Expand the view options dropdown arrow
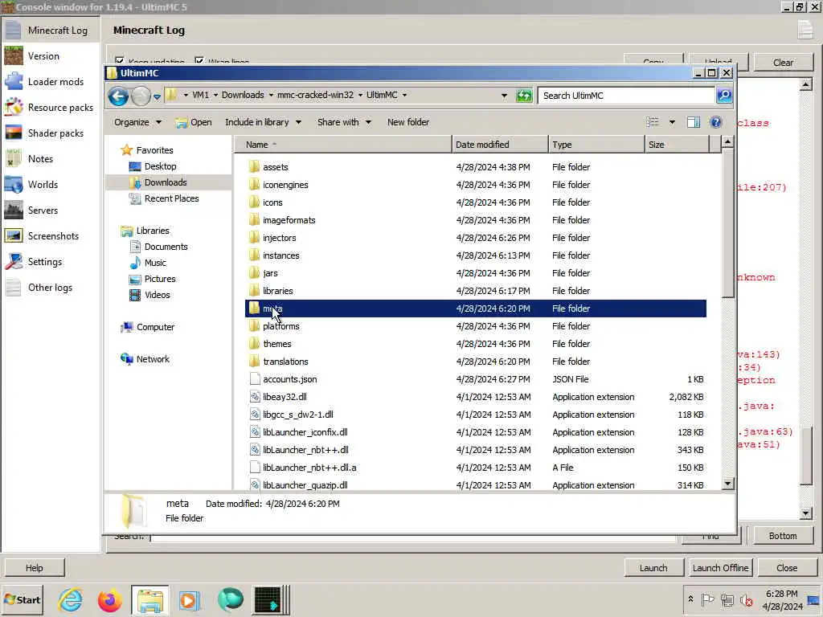Screen dimensions: 823x617 672,122
